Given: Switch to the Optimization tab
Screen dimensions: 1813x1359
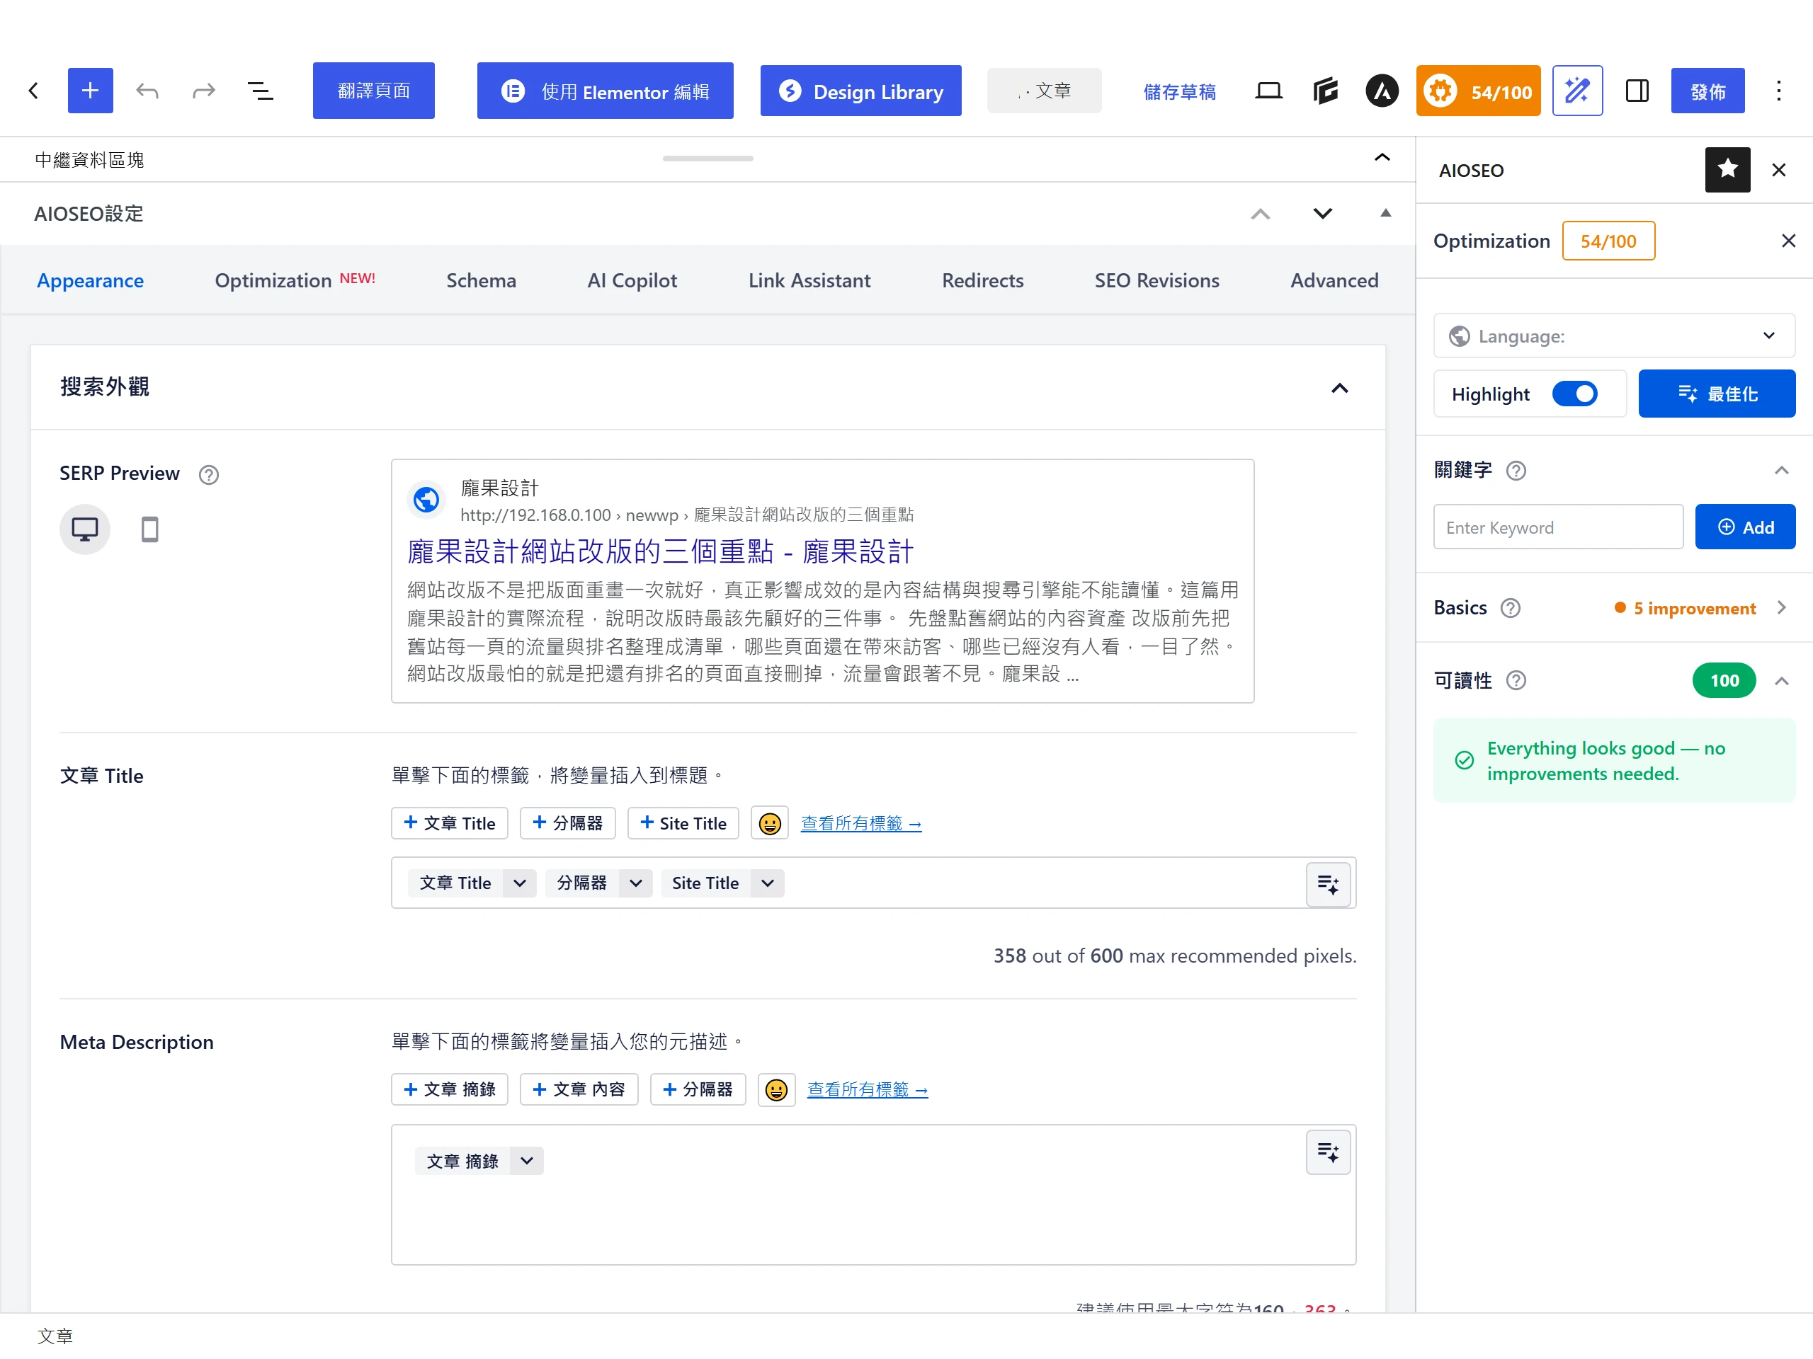Looking at the screenshot, I should 294,280.
